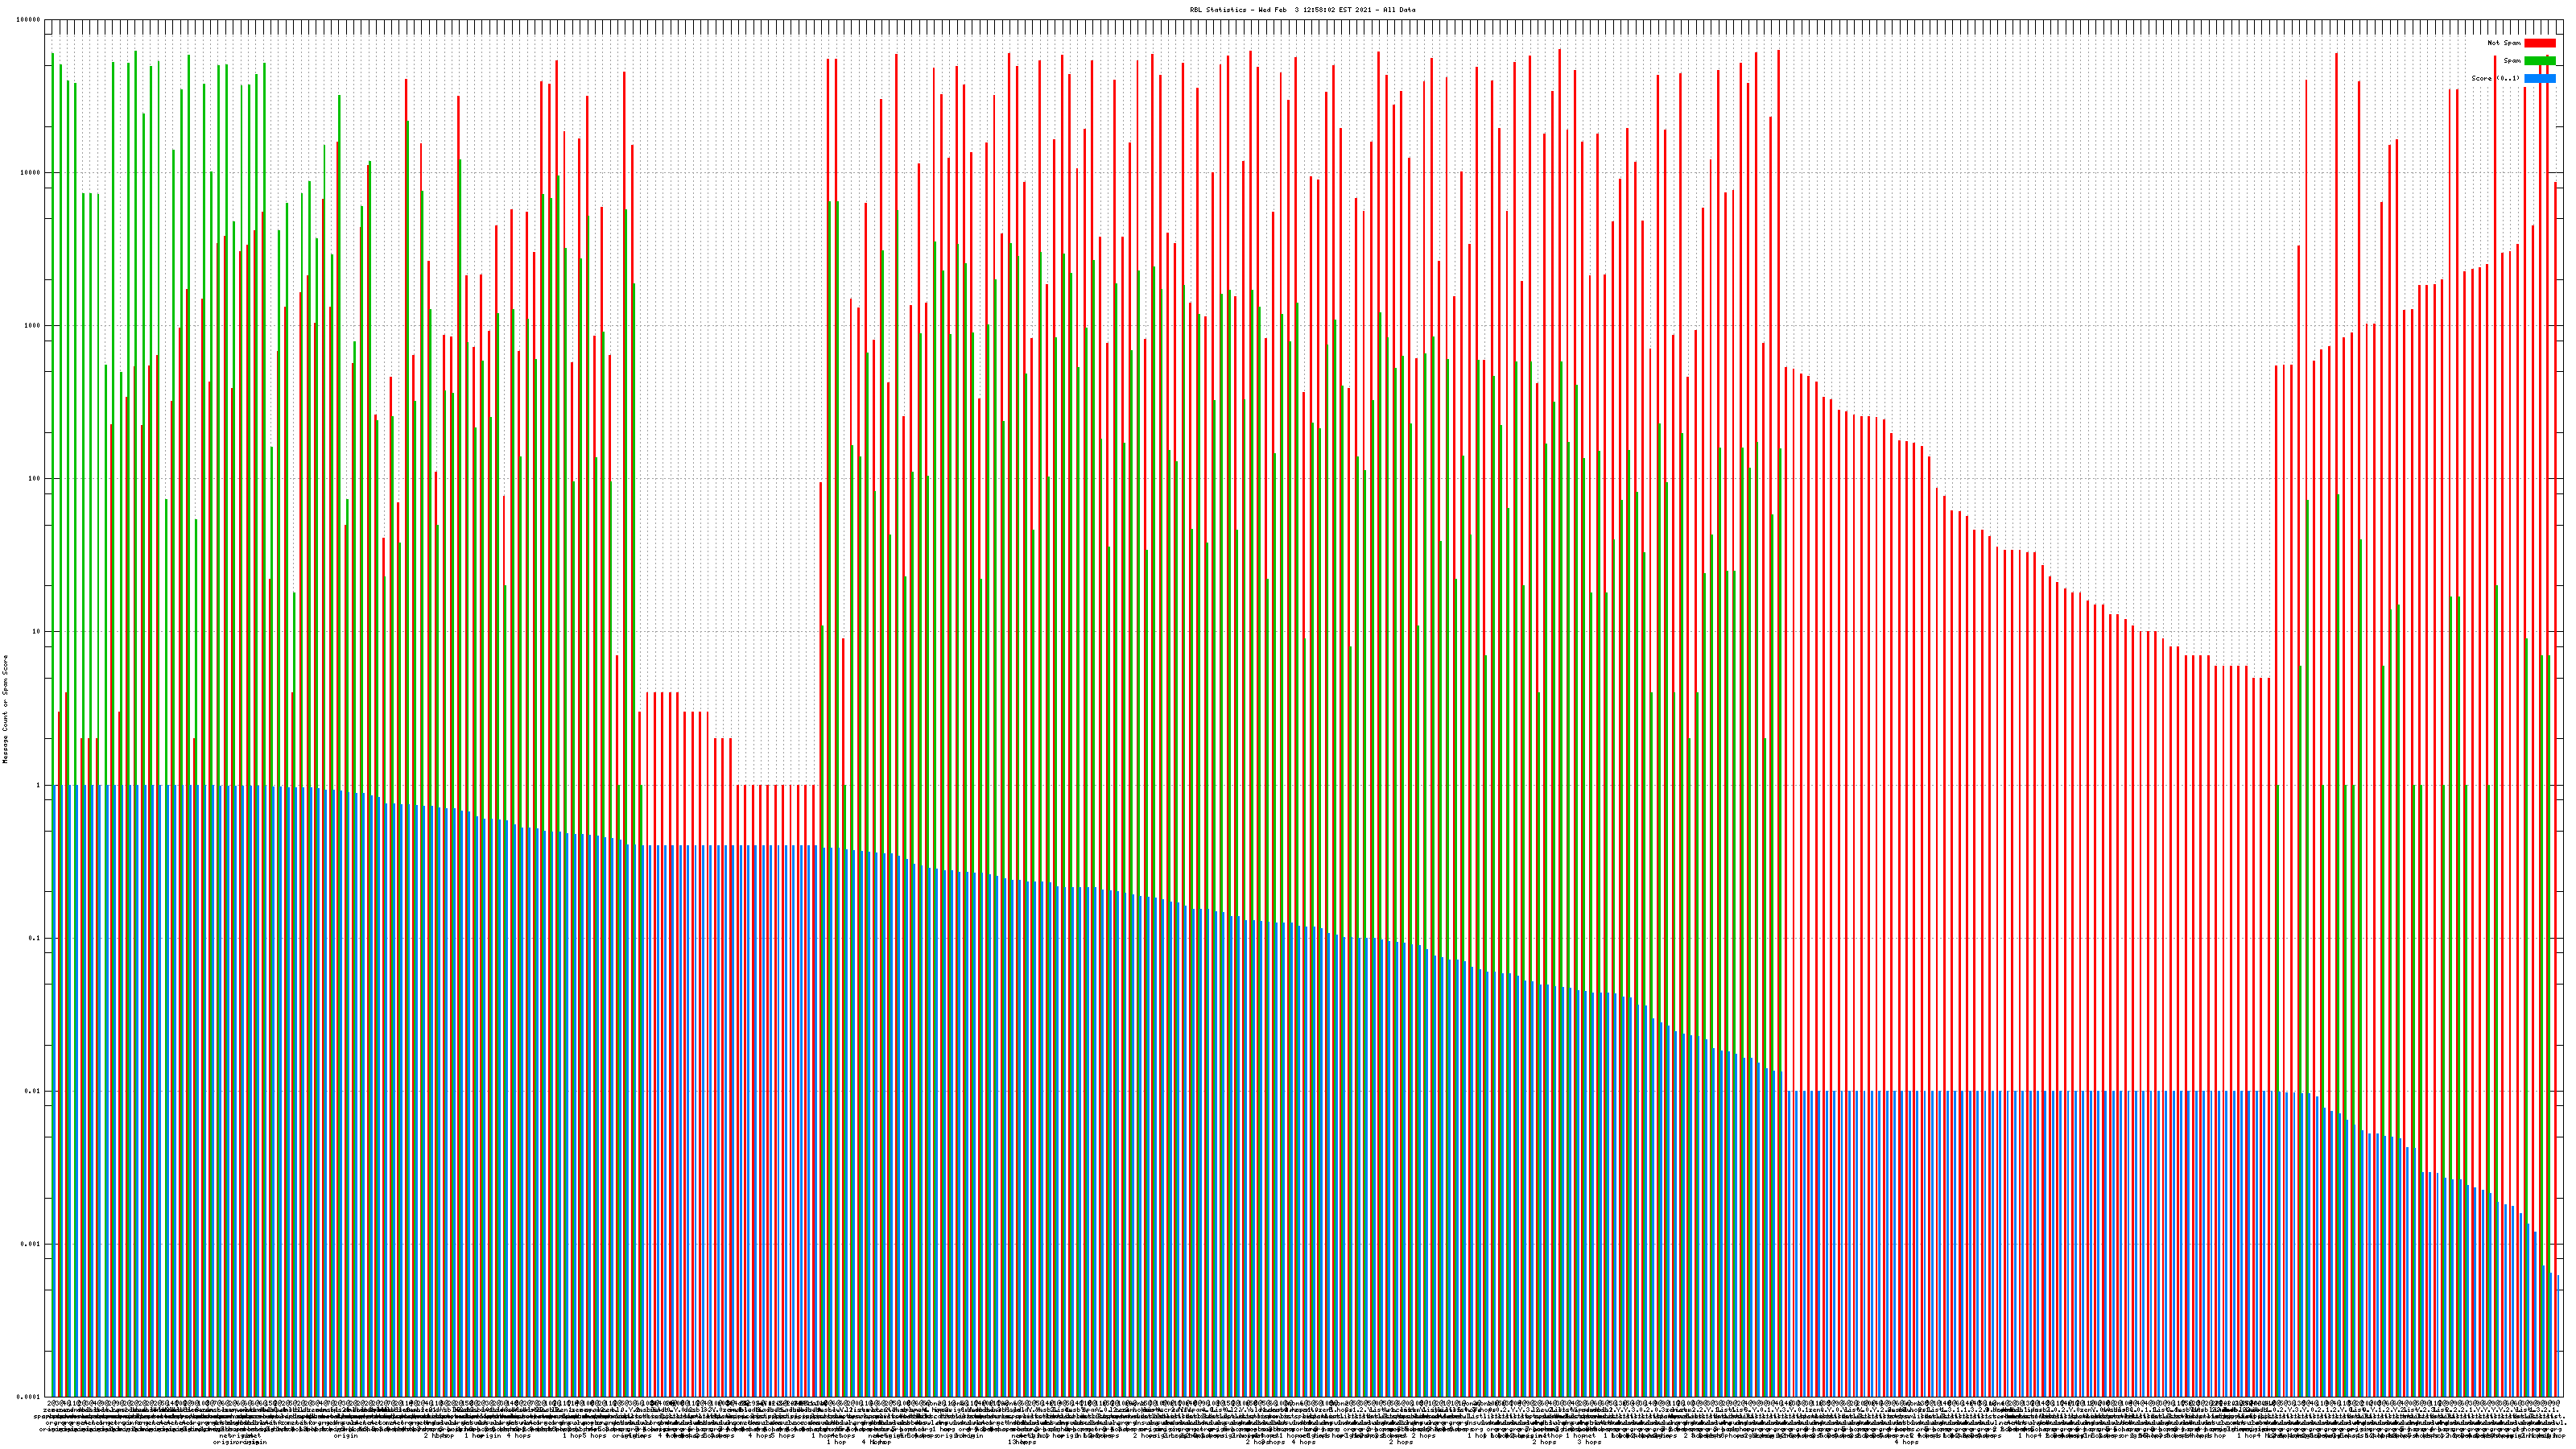Screen dimensions: 2576x1449
Task: Click the 'Message Count or Spam Score' axis title
Action: pos(5,709)
